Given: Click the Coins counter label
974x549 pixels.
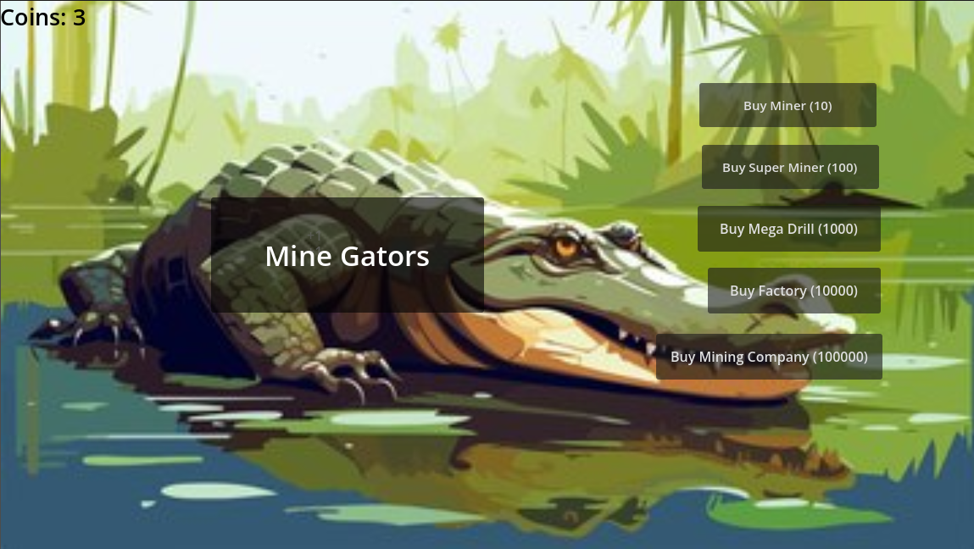Looking at the screenshot, I should tap(43, 18).
